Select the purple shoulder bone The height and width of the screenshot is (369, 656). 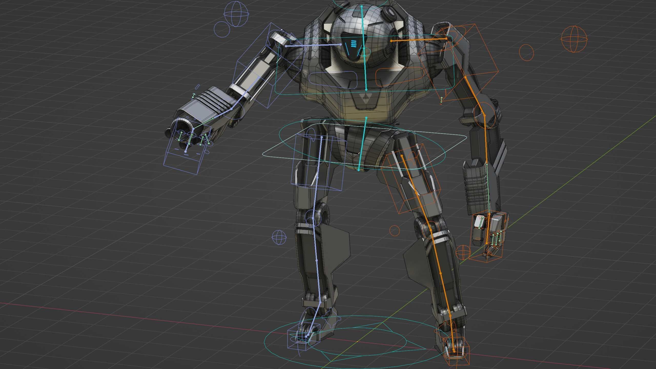point(313,45)
